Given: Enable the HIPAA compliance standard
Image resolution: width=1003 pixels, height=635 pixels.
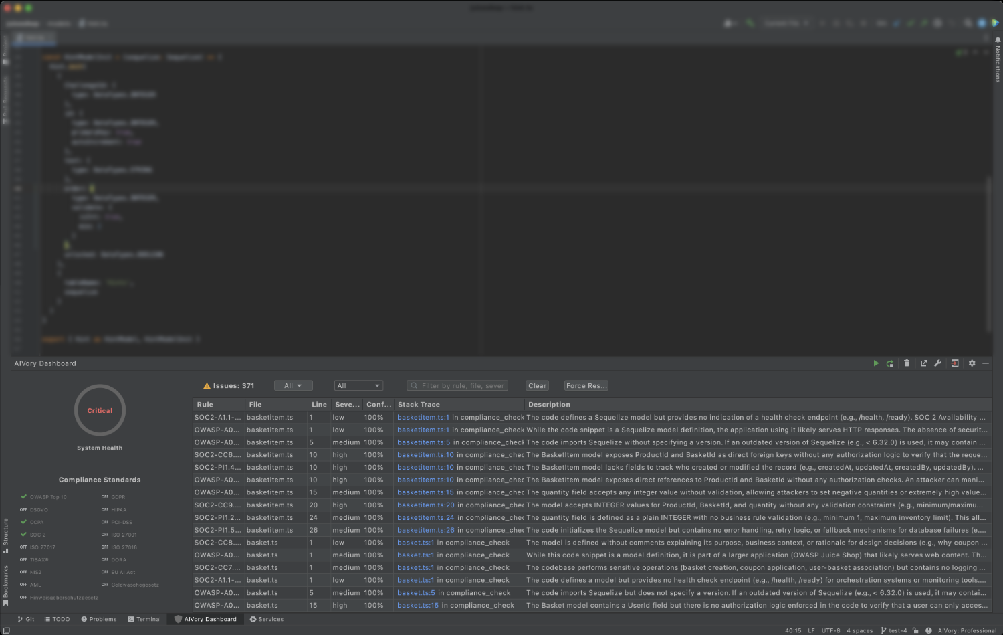Looking at the screenshot, I should click(x=114, y=510).
